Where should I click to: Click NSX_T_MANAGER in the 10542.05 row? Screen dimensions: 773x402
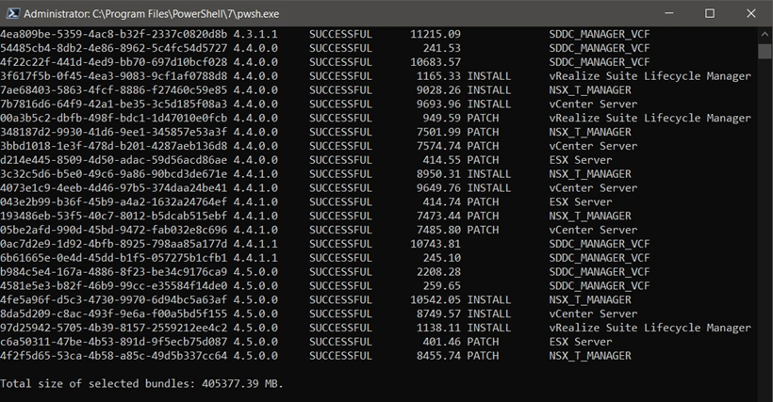[590, 299]
